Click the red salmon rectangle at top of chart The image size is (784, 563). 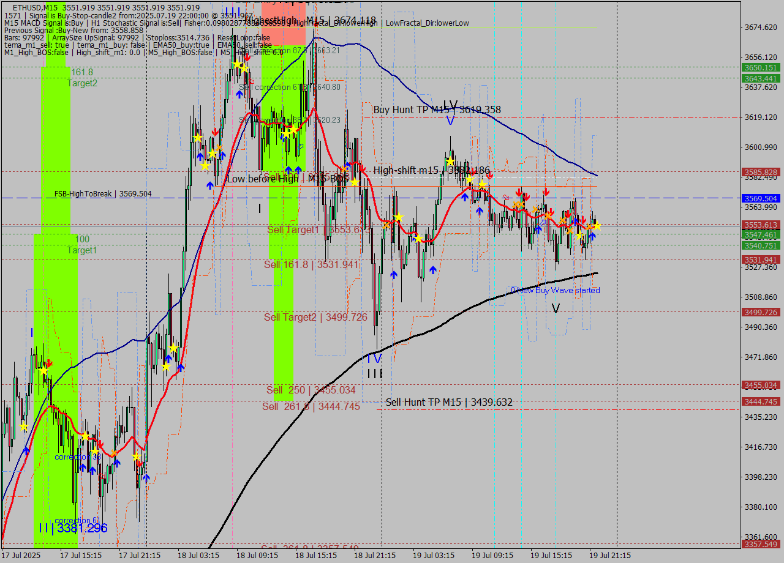click(x=284, y=23)
